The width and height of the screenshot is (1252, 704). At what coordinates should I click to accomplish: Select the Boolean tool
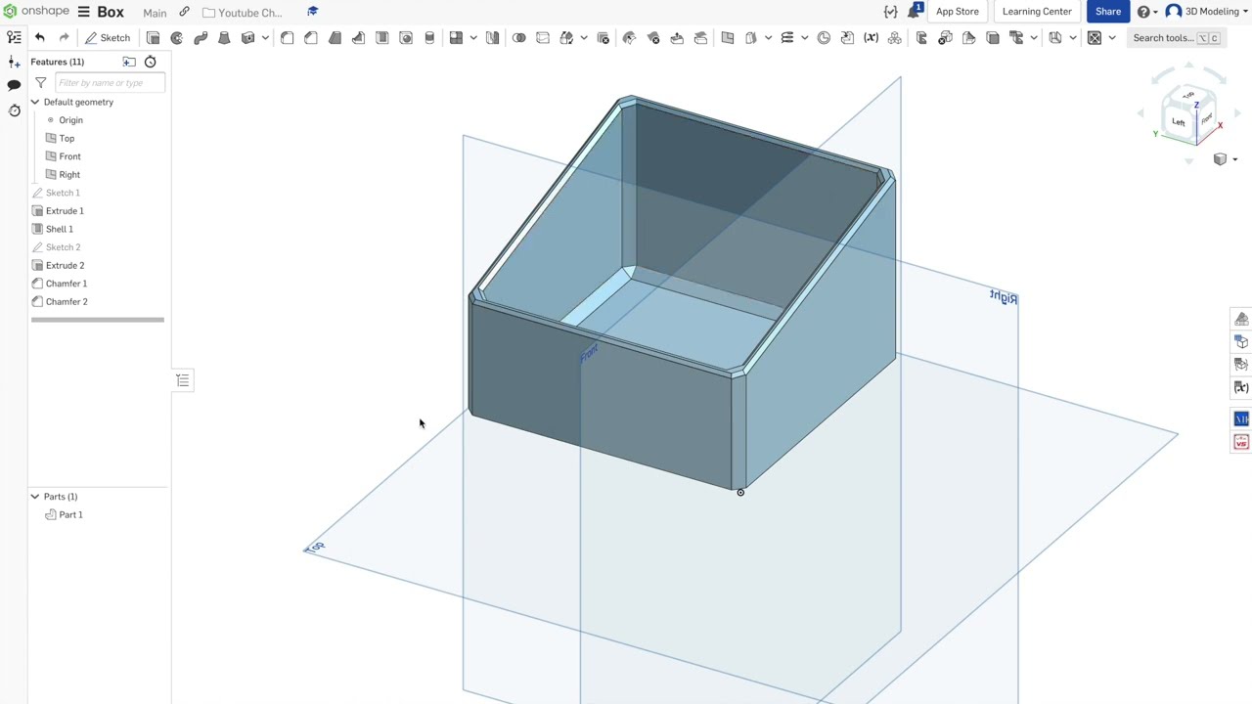[x=519, y=38]
